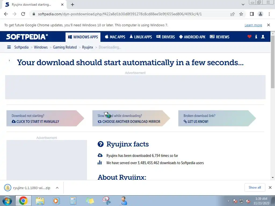The height and width of the screenshot is (206, 275).
Task: Reload the Softpedia page
Action: (23, 14)
